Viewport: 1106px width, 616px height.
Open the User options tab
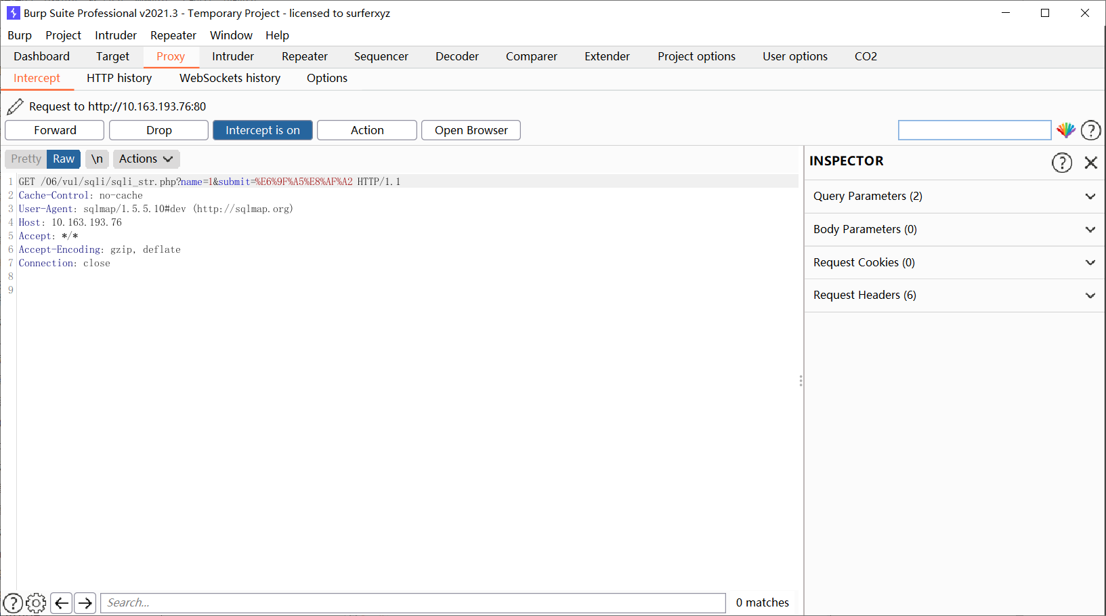tap(795, 56)
